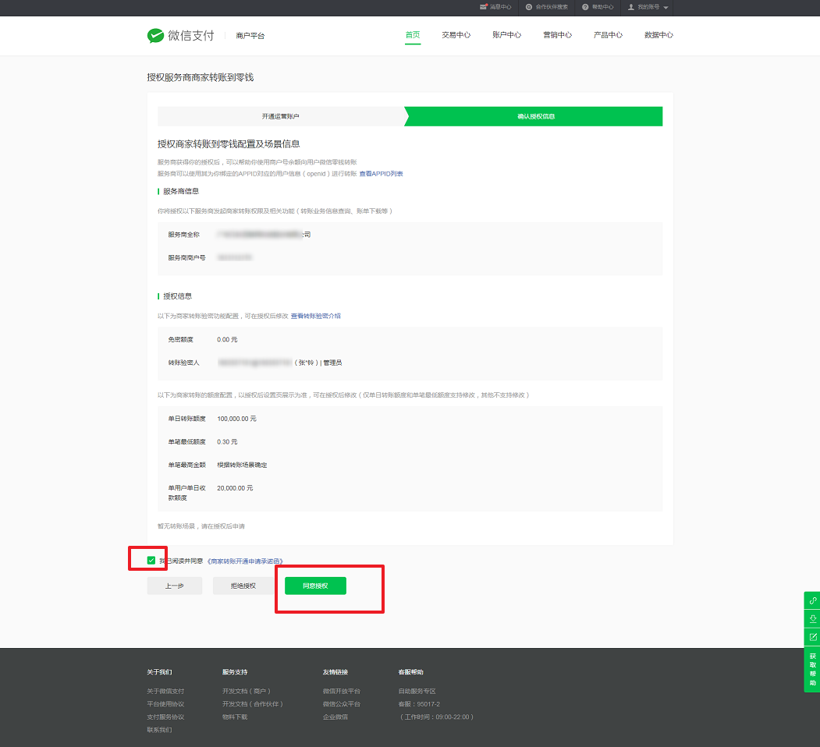Click the partner search (合作伙伴搜索) icon
The width and height of the screenshot is (820, 747).
click(529, 7)
